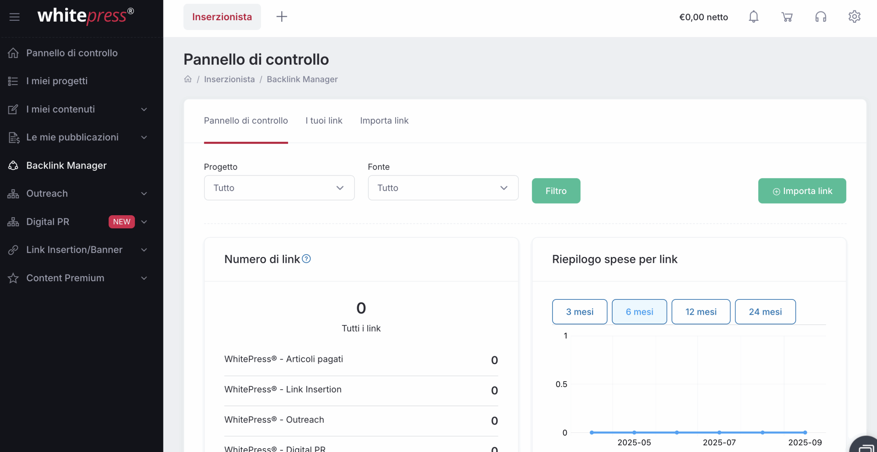Click the last data point on chart
The width and height of the screenshot is (877, 452).
point(805,432)
